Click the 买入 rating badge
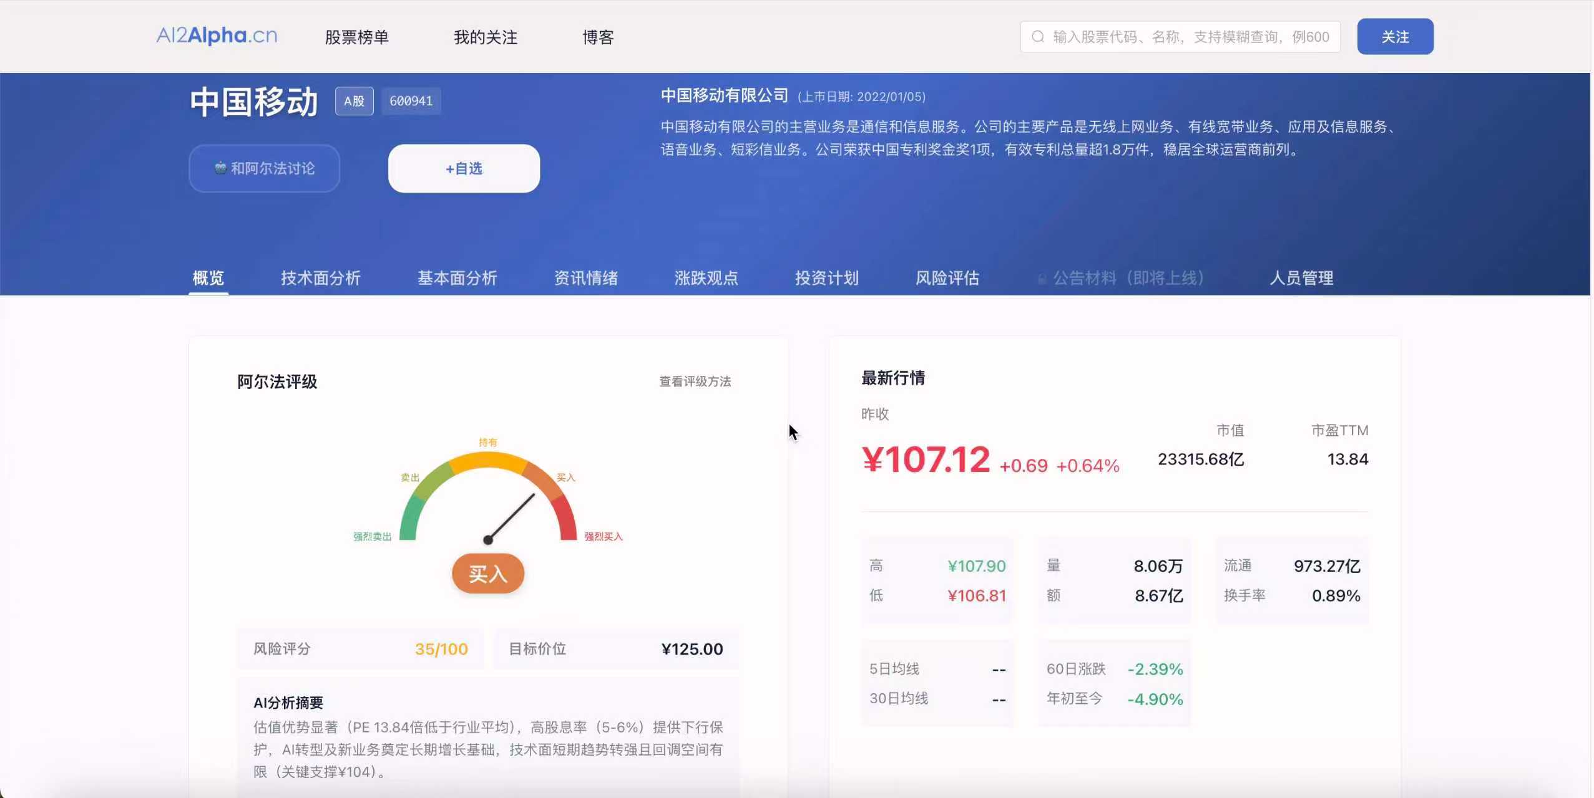 click(x=487, y=574)
